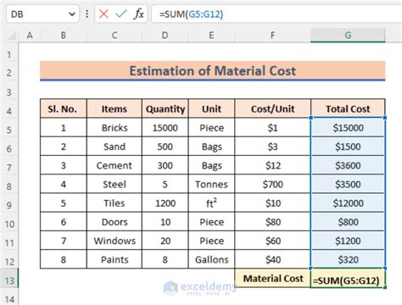Image resolution: width=402 pixels, height=305 pixels.
Task: Select column G header
Action: (348, 36)
